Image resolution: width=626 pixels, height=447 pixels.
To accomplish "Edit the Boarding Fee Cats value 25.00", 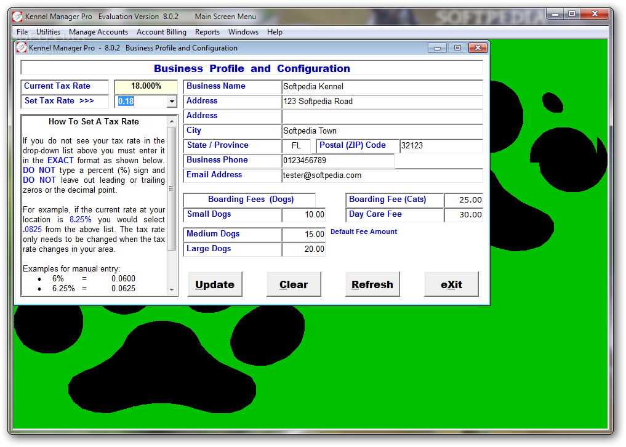I will coord(463,200).
